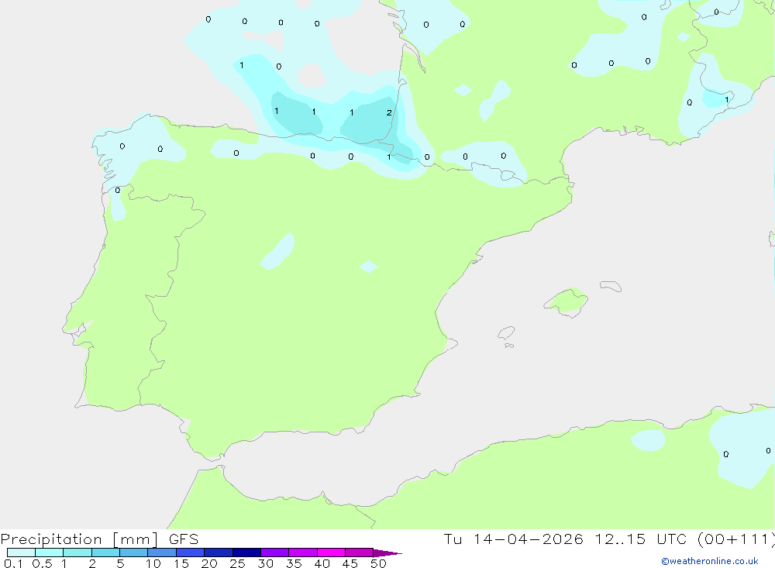Pick the 25–30 mm legend swatch
This screenshot has height=568, width=775.
(246, 553)
